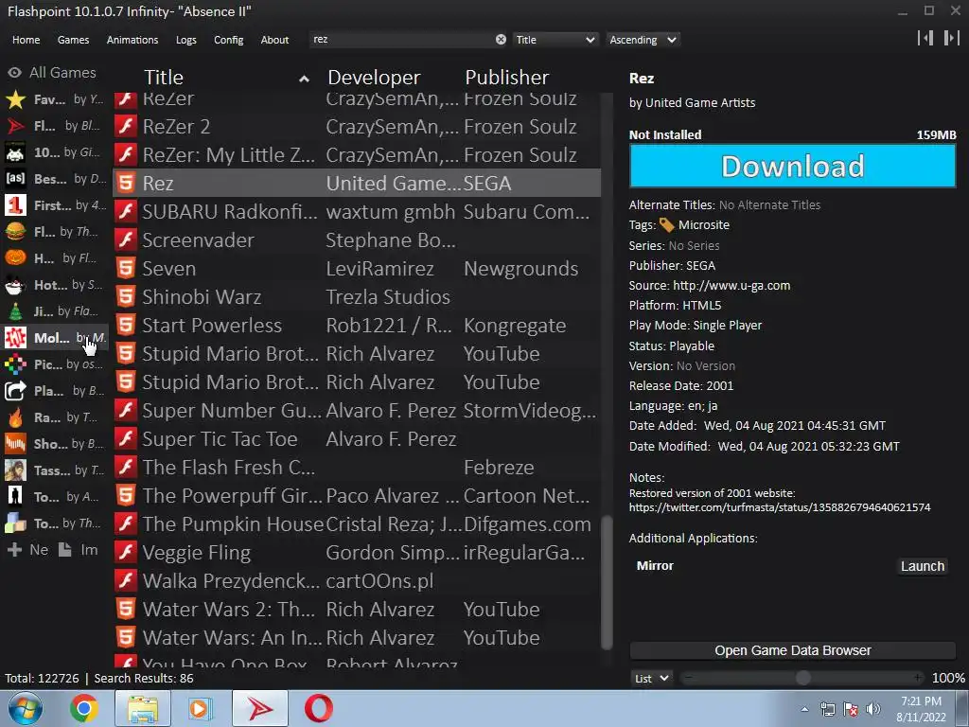This screenshot has width=969, height=727.
Task: Click the HTML5 icon beside Rez
Action: pyautogui.click(x=126, y=183)
